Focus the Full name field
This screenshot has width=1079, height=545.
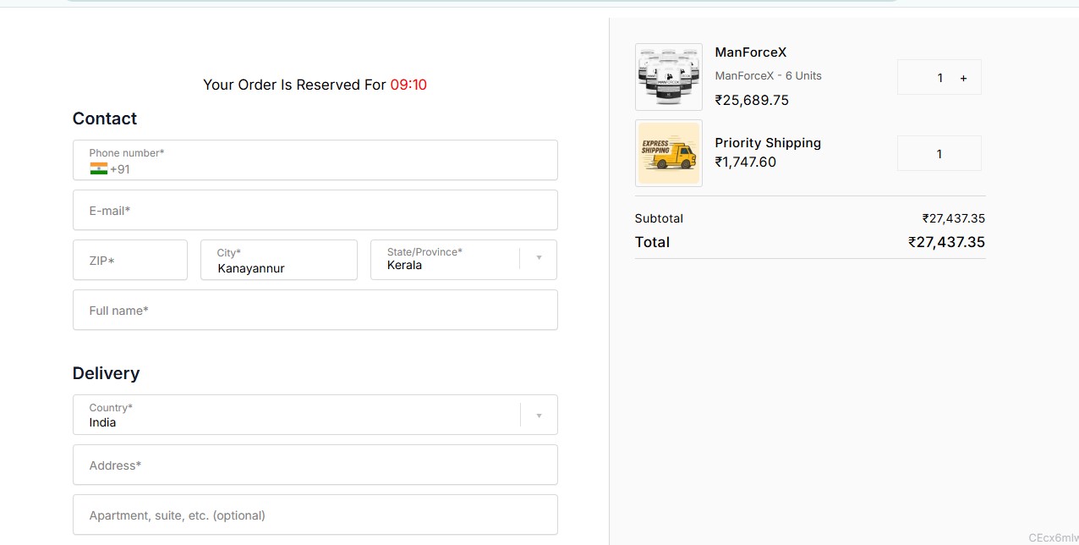[x=315, y=311]
